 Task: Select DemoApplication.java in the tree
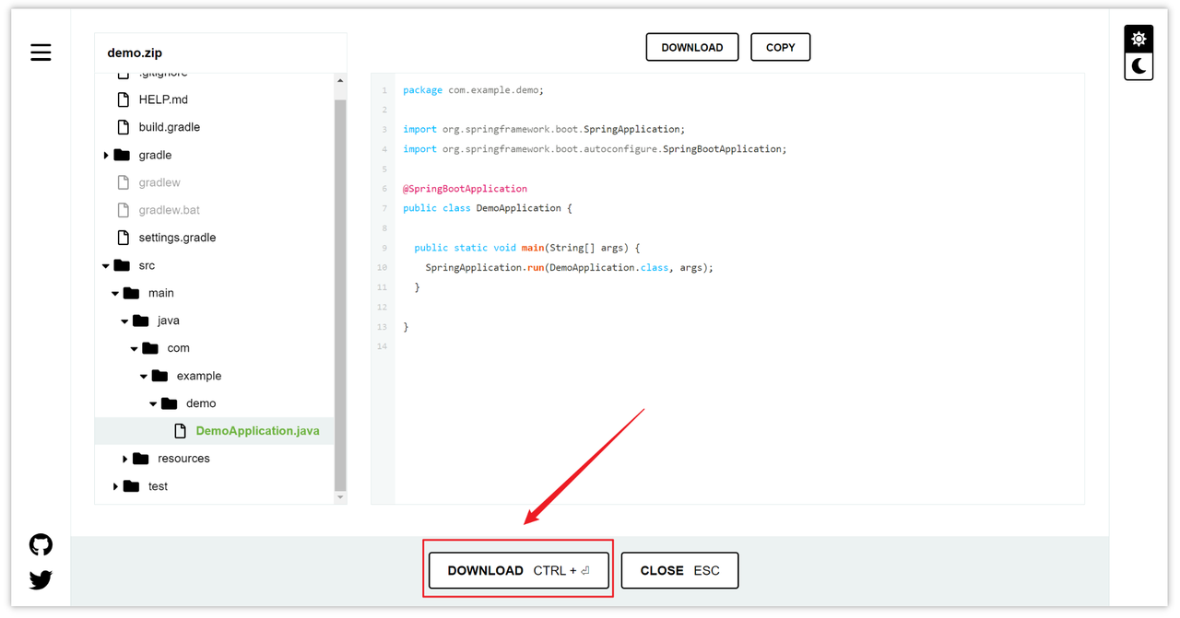(258, 431)
